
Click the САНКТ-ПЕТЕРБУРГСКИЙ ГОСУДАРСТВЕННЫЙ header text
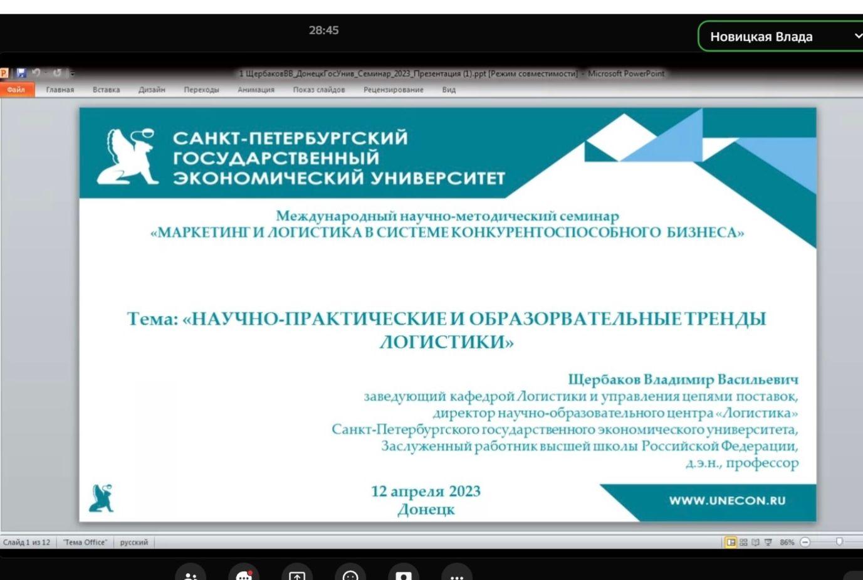tap(291, 147)
